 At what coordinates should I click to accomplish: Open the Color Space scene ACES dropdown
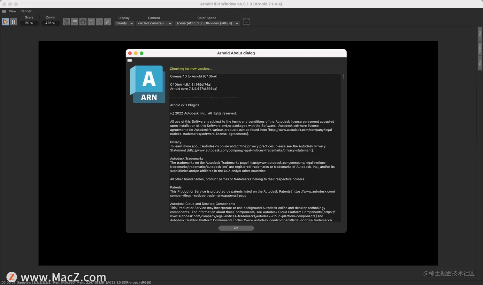tap(207, 23)
